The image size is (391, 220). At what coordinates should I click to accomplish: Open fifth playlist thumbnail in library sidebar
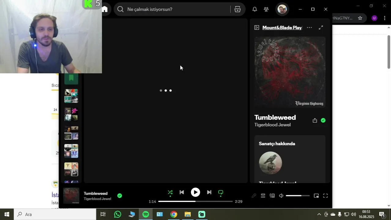pos(71,169)
